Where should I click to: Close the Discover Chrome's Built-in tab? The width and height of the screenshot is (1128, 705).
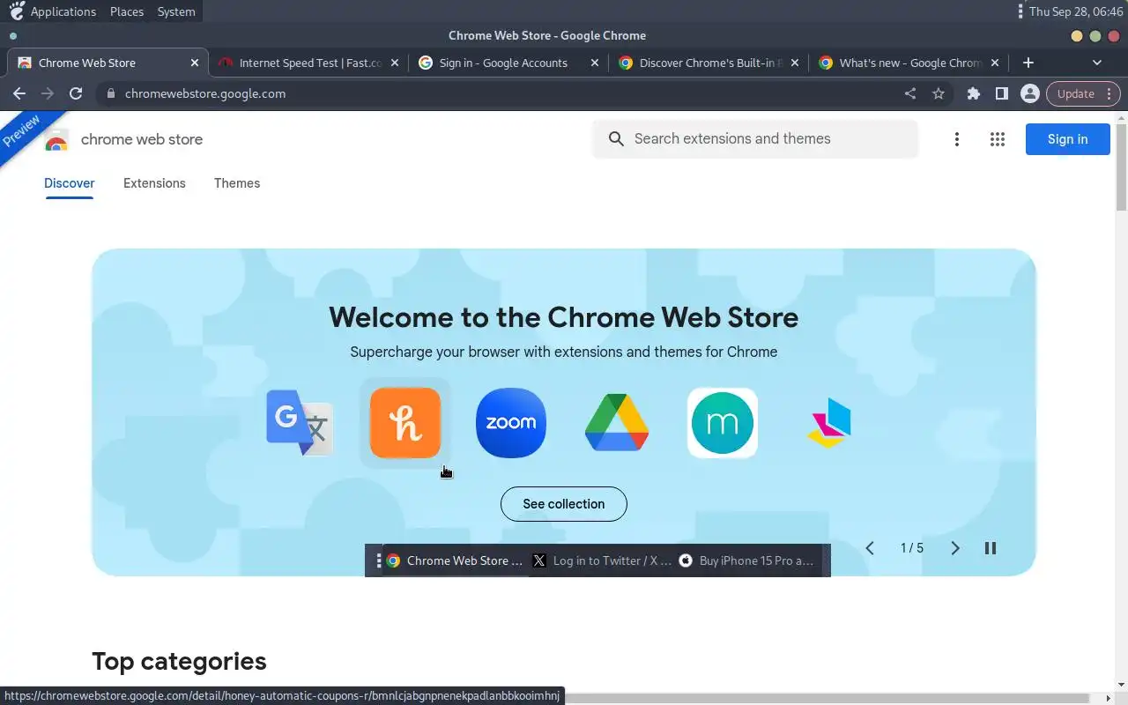point(795,63)
